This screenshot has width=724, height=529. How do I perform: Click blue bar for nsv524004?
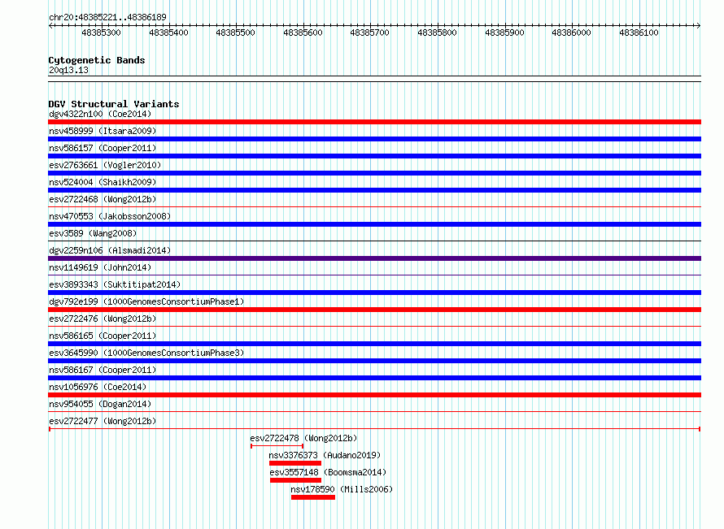374,190
